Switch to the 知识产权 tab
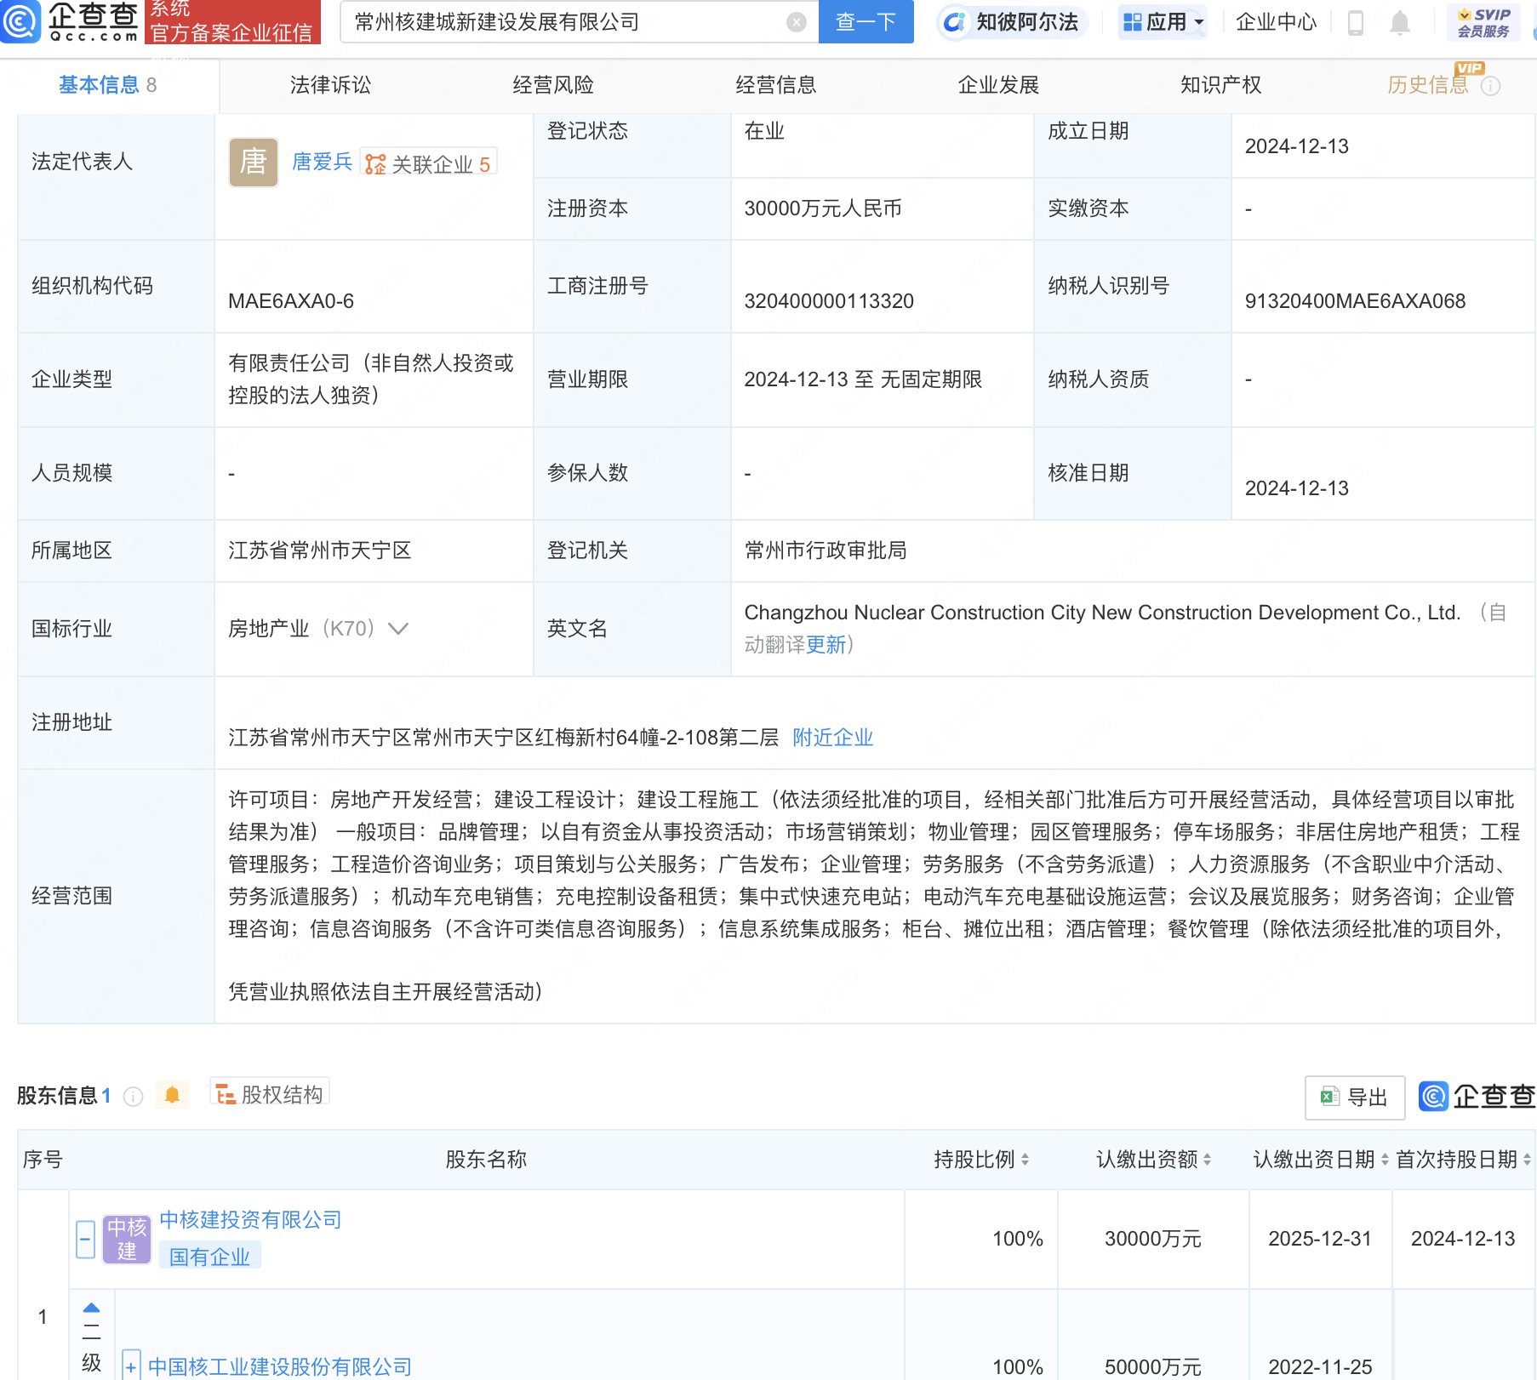Viewport: 1537px width, 1380px height. 1221,85
